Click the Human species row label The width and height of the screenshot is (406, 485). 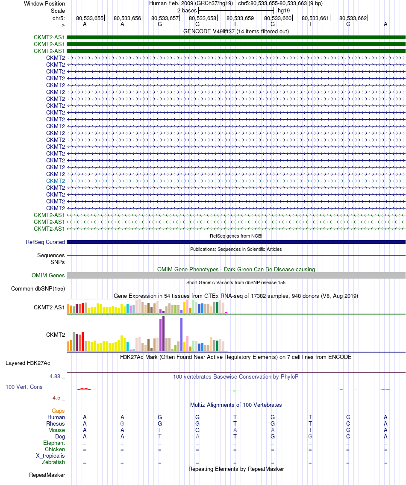(x=56, y=417)
